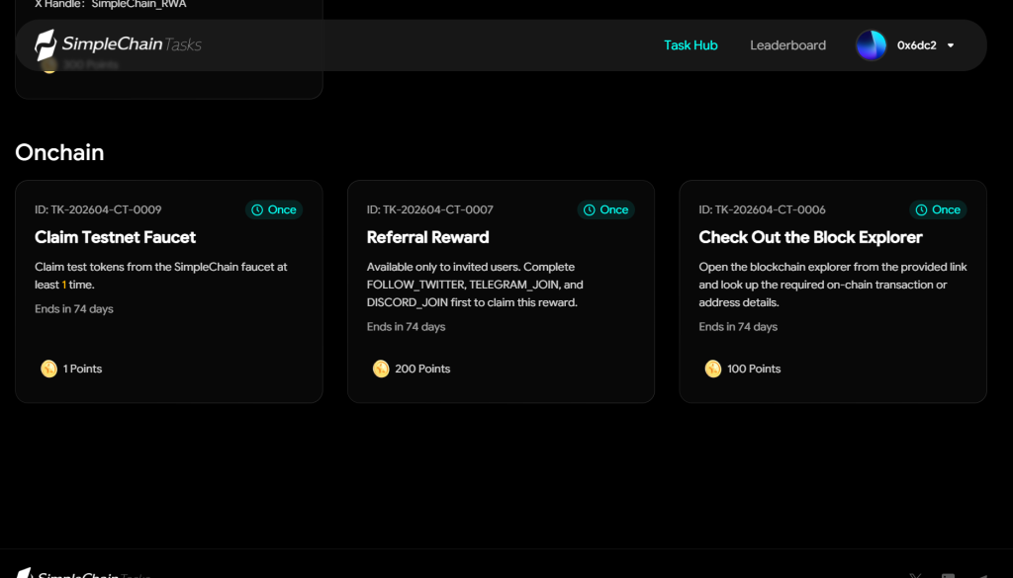Image resolution: width=1013 pixels, height=578 pixels.
Task: Open the 0x6dc2 account menu
Action: coord(916,45)
